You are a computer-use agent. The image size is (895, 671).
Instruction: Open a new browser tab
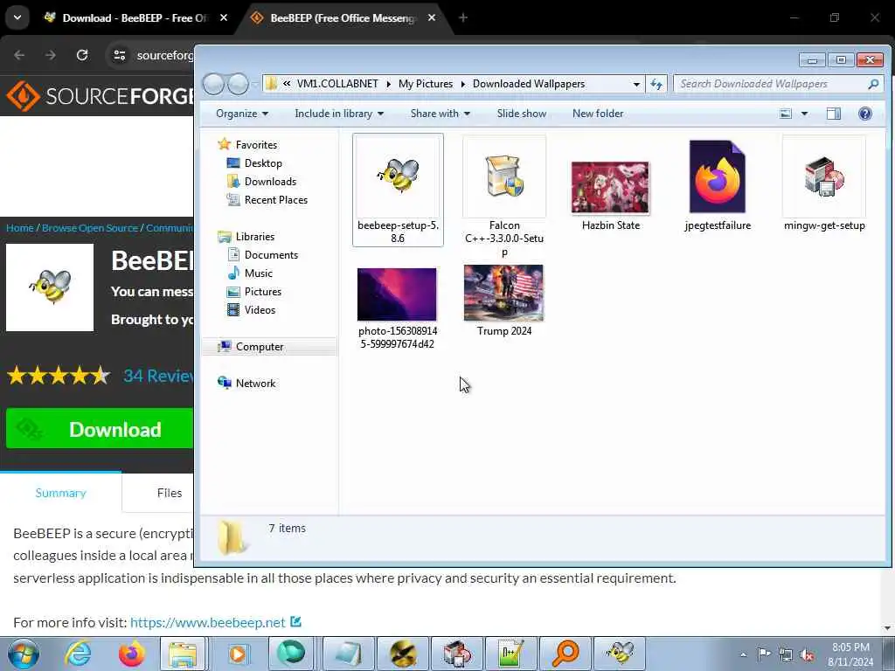pyautogui.click(x=463, y=17)
